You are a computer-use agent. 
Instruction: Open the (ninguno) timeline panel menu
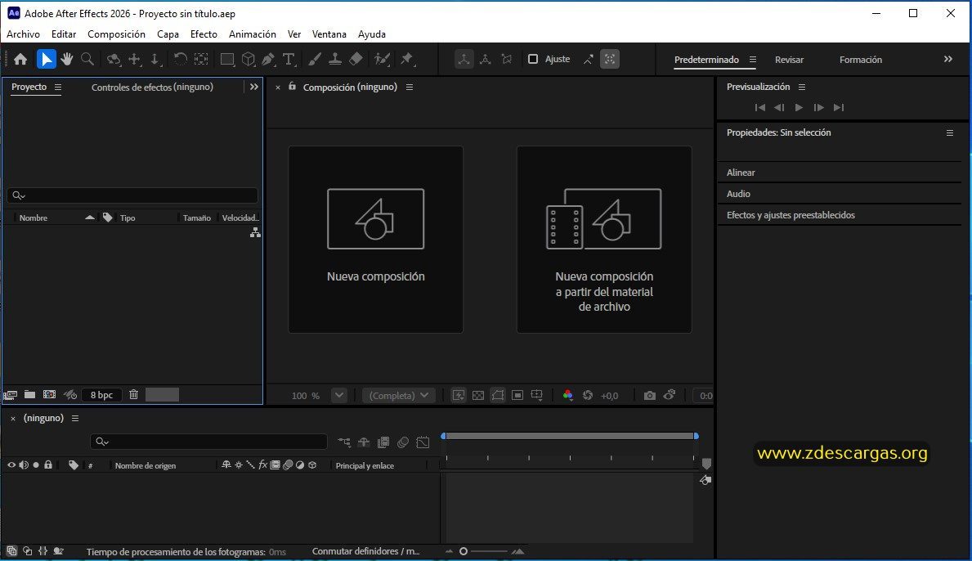coord(75,419)
